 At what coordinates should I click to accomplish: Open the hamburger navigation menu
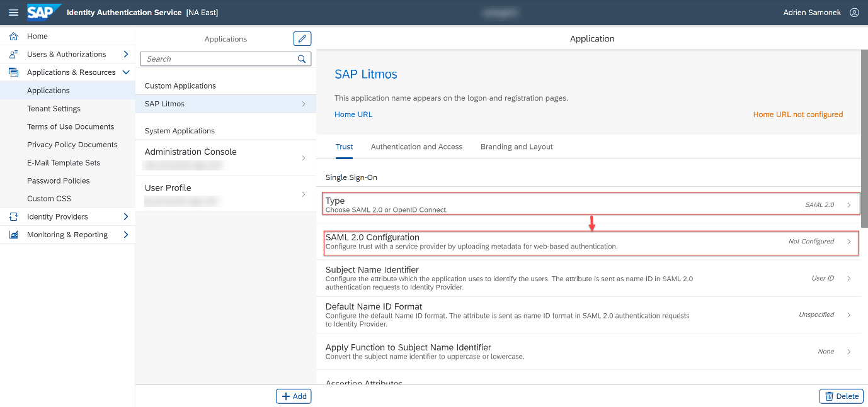point(13,13)
